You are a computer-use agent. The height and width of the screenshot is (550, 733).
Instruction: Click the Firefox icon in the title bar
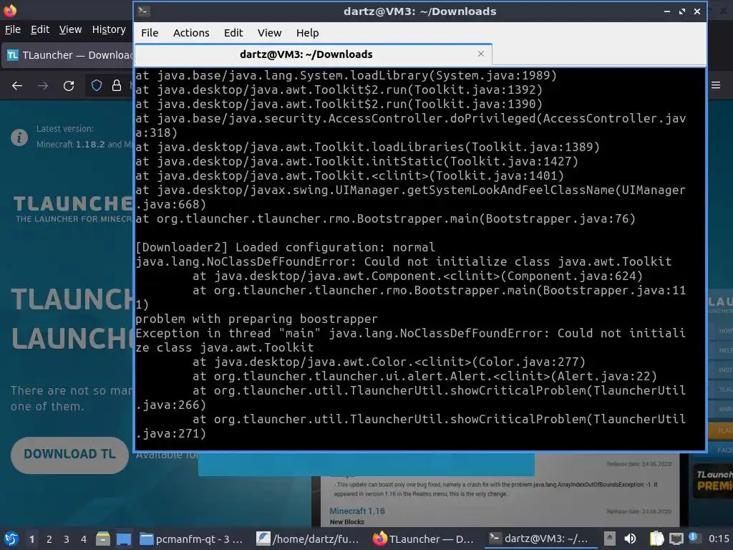(10, 10)
